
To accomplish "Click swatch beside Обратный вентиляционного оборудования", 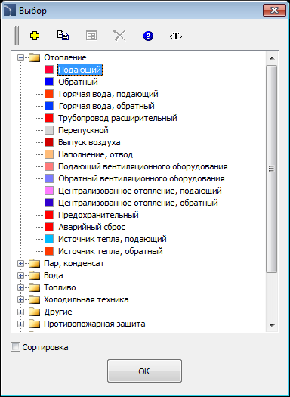I will pos(49,178).
